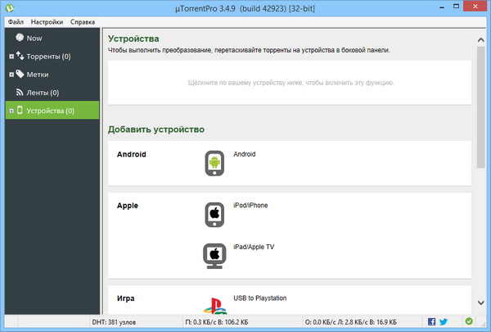The height and width of the screenshot is (332, 491).
Task: Click the green network status check icon
Action: click(469, 321)
